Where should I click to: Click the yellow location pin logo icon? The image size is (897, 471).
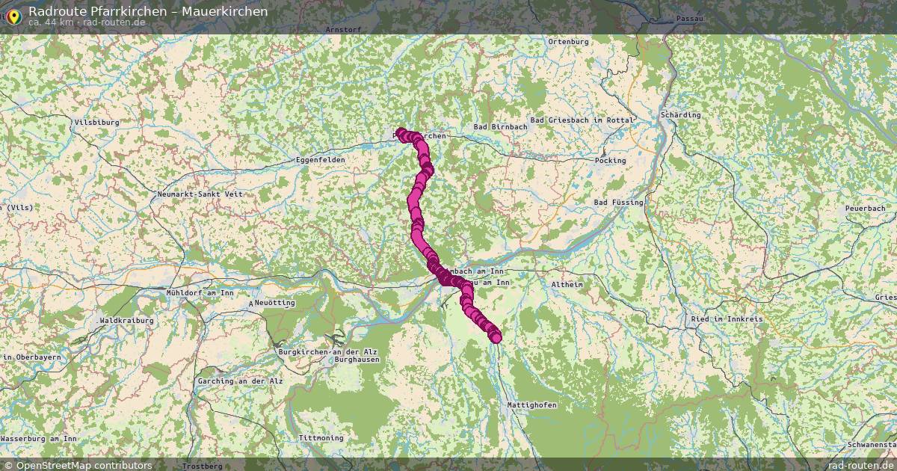tap(12, 15)
